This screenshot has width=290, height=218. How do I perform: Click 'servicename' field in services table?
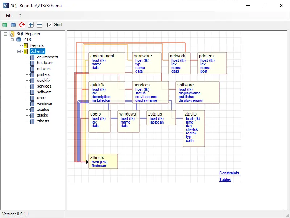[x=146, y=97]
